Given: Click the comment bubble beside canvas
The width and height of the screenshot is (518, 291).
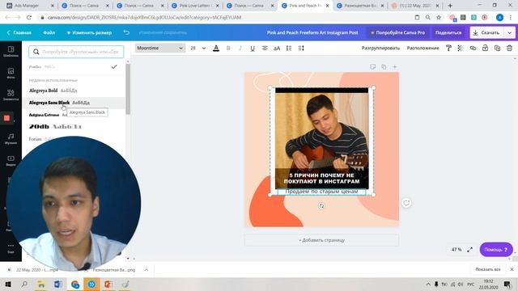Looking at the screenshot, I should [x=406, y=203].
